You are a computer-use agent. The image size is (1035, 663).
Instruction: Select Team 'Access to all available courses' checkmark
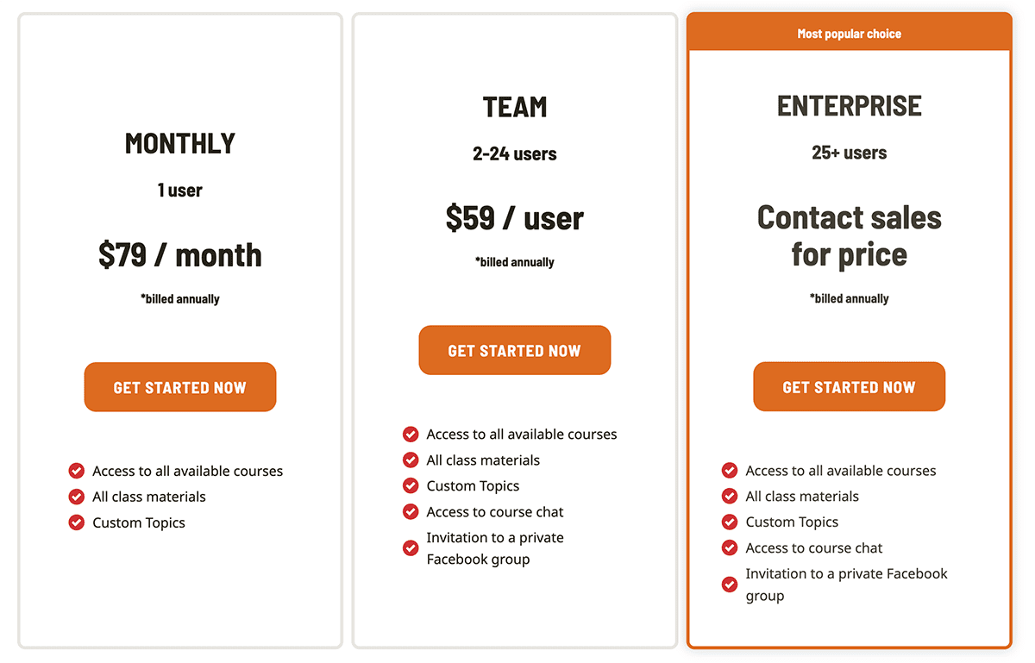click(x=411, y=435)
